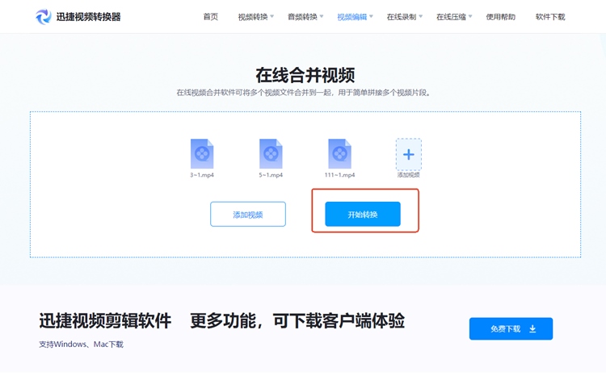Click the 111~1.mp4 file name

339,175
